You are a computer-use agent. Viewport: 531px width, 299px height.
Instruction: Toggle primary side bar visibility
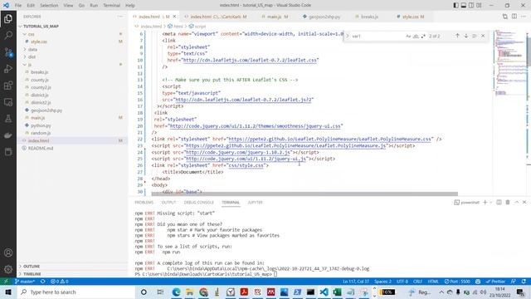[455, 5]
